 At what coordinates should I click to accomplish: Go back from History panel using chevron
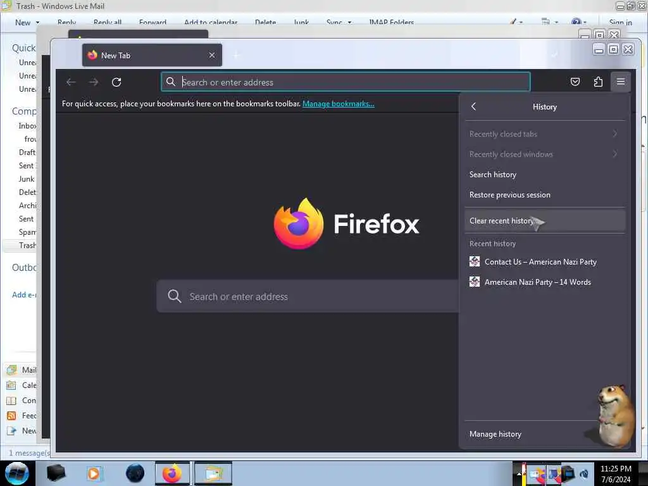point(474,106)
